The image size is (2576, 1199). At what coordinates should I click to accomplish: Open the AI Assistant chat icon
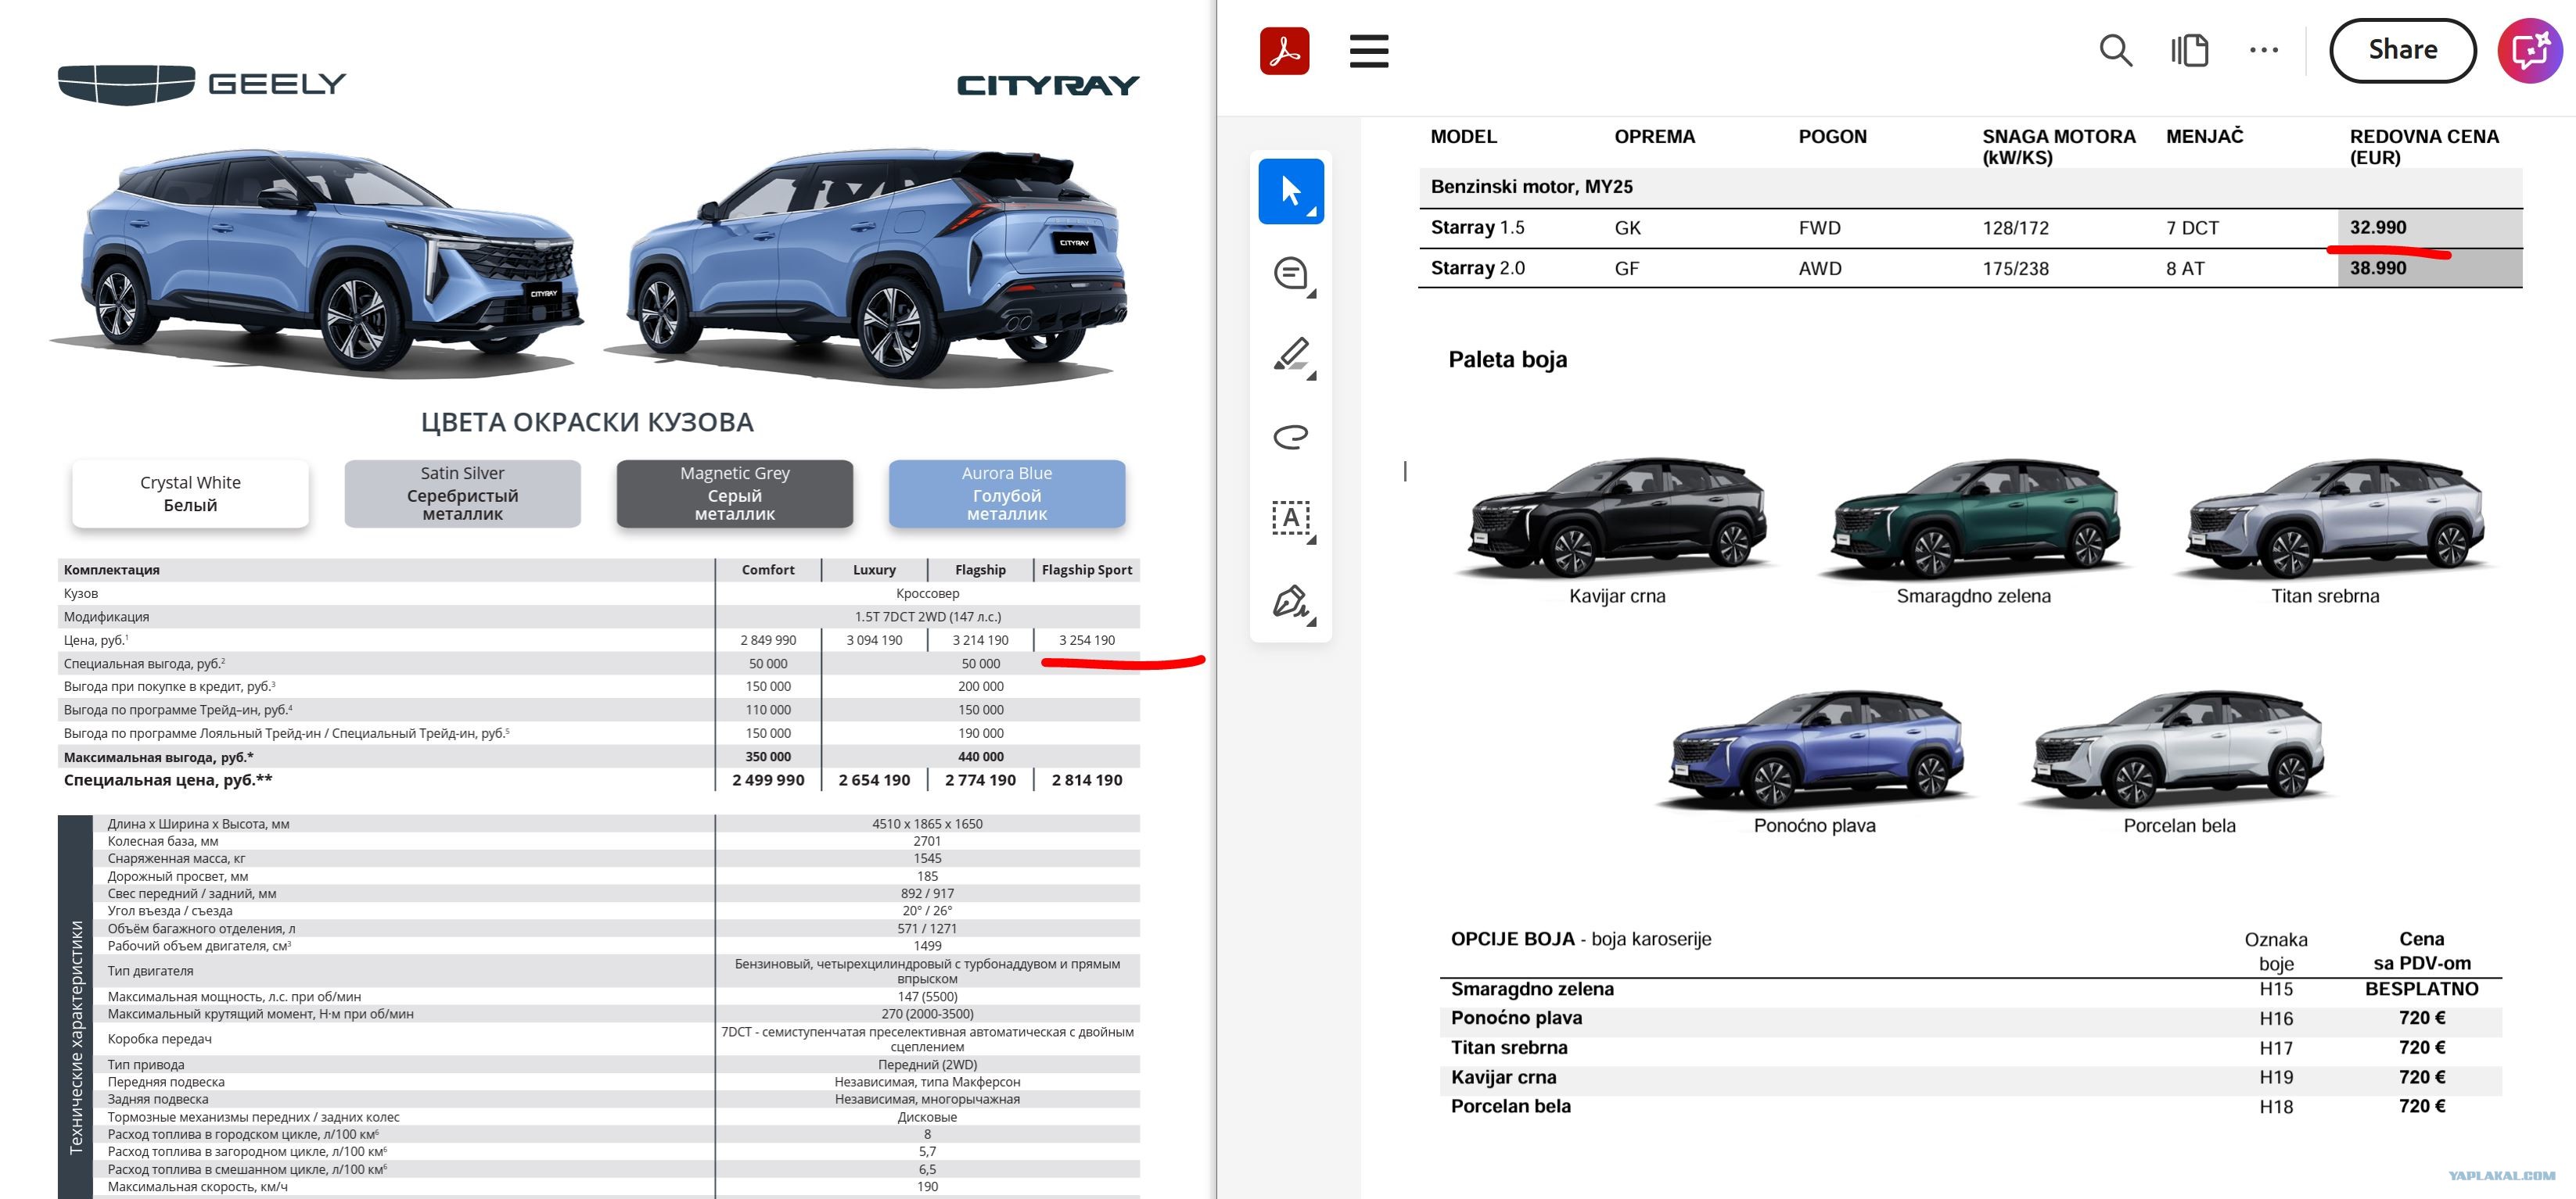pyautogui.click(x=2530, y=51)
